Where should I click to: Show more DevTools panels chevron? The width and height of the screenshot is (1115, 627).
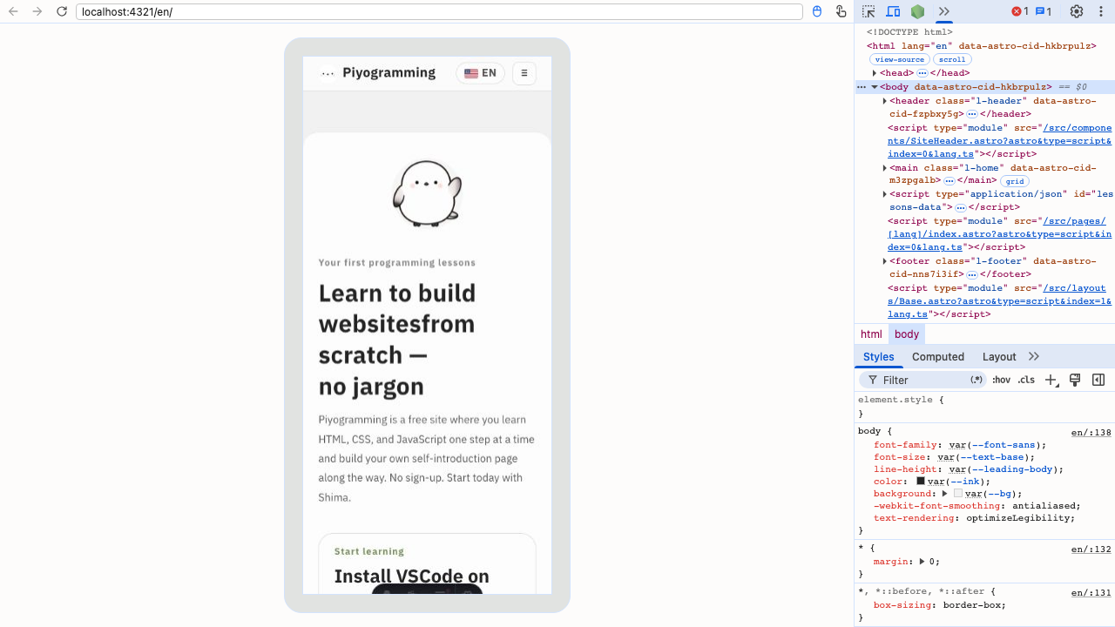[x=943, y=11]
